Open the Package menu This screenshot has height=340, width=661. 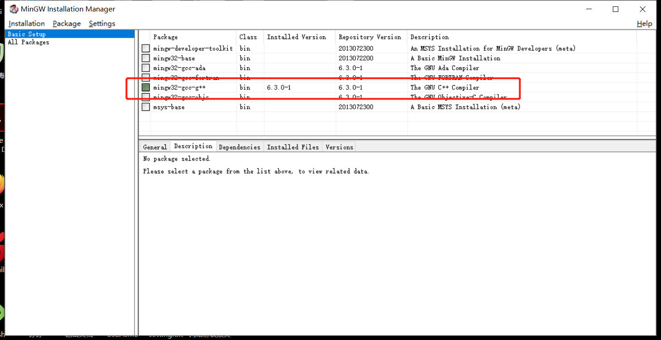click(67, 23)
